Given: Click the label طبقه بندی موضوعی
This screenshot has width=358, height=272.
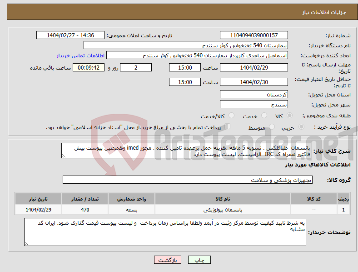Looking at the screenshot, I should coord(327,116).
